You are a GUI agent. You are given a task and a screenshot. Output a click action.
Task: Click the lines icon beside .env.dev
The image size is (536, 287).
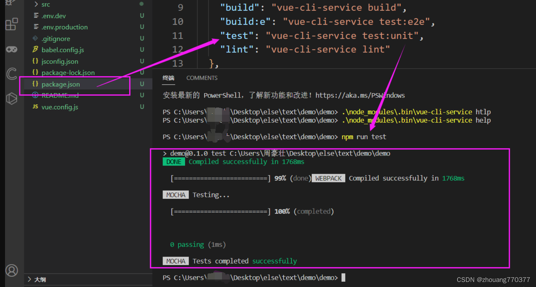coord(36,16)
